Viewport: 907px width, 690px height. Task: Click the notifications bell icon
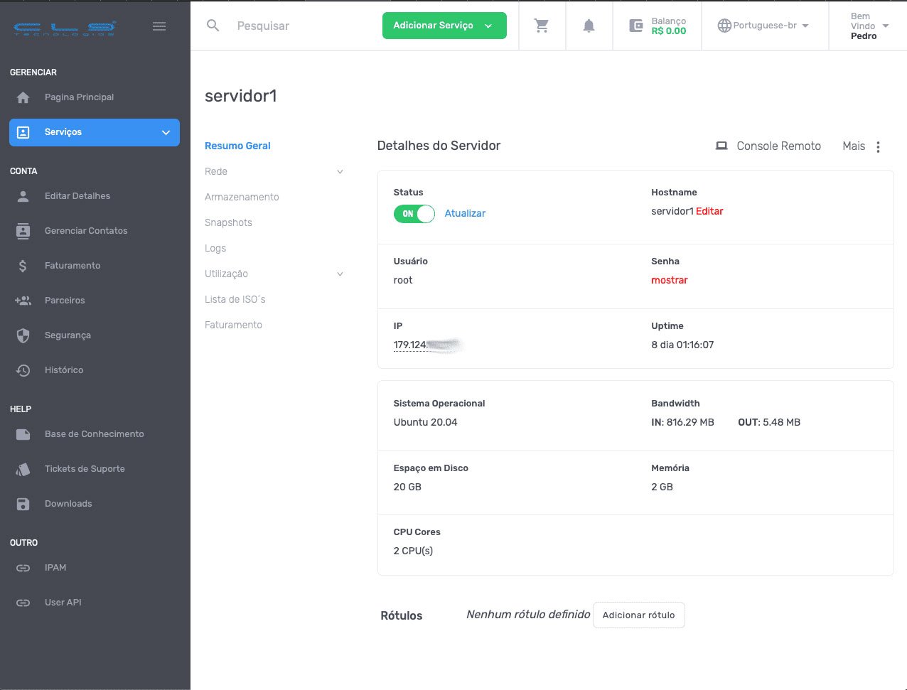point(589,26)
